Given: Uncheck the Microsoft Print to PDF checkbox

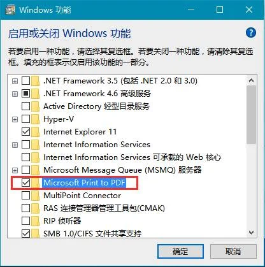Looking at the screenshot, I should 26,183.
